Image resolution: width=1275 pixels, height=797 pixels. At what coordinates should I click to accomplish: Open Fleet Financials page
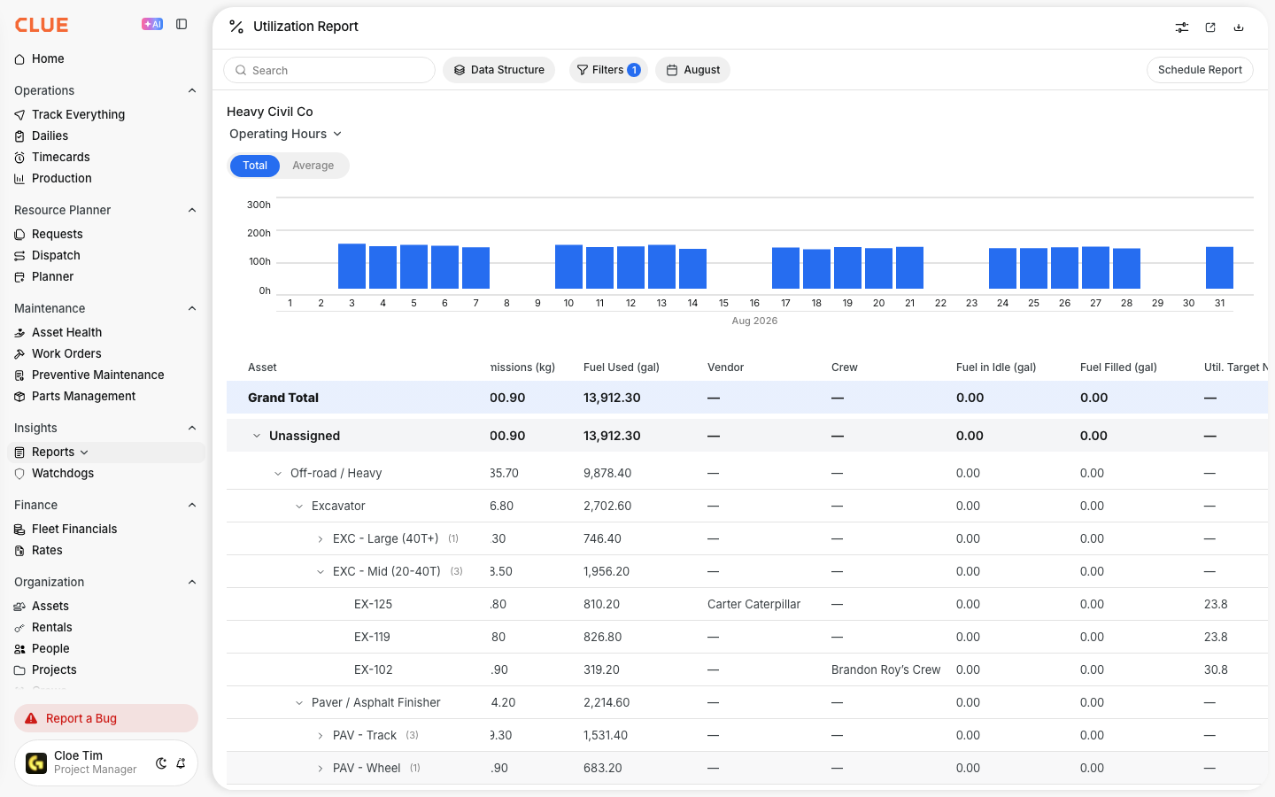pyautogui.click(x=106, y=529)
